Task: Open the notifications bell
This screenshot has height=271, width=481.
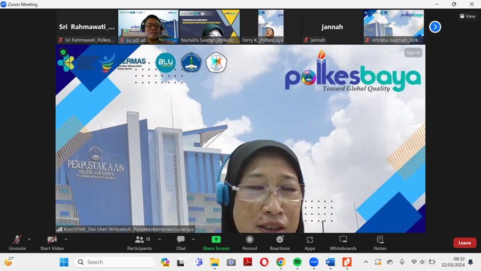Action: 470,262
